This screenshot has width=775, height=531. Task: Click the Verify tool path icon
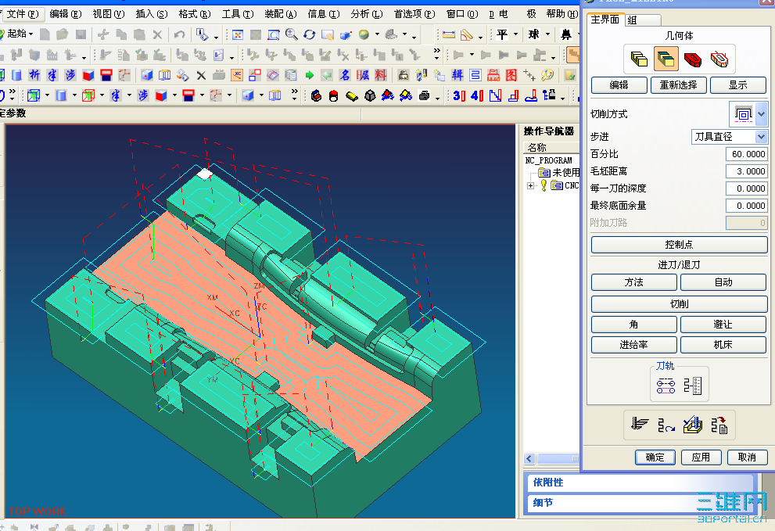tap(692, 425)
